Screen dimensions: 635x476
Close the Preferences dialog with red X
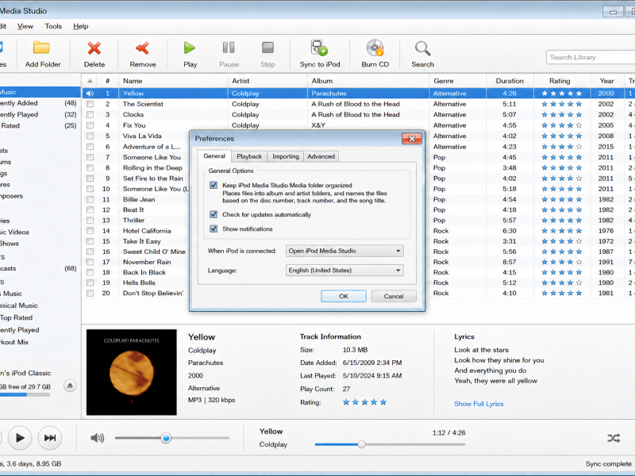(x=412, y=138)
